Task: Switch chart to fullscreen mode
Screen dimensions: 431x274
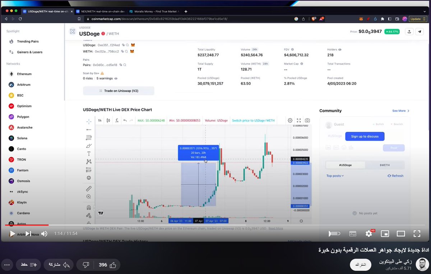Action: 299,121
